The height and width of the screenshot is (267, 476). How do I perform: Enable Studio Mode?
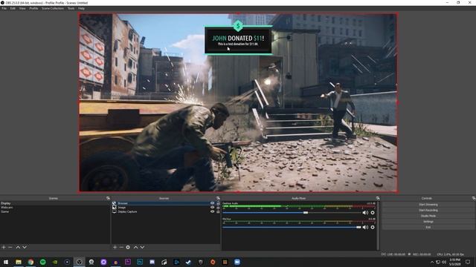coord(428,216)
